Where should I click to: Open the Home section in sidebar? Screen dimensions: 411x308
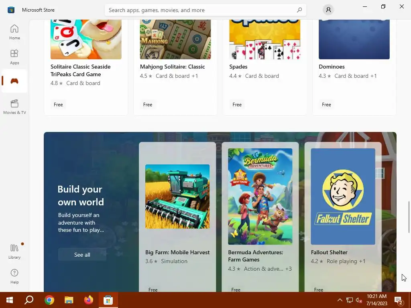(x=14, y=32)
